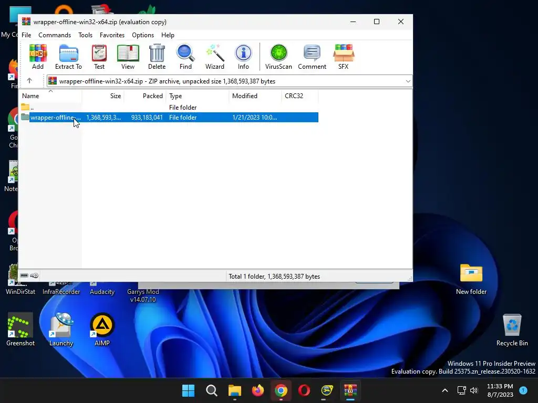Expand the archive path dropdown
Screen dimensions: 538x403
(408, 81)
